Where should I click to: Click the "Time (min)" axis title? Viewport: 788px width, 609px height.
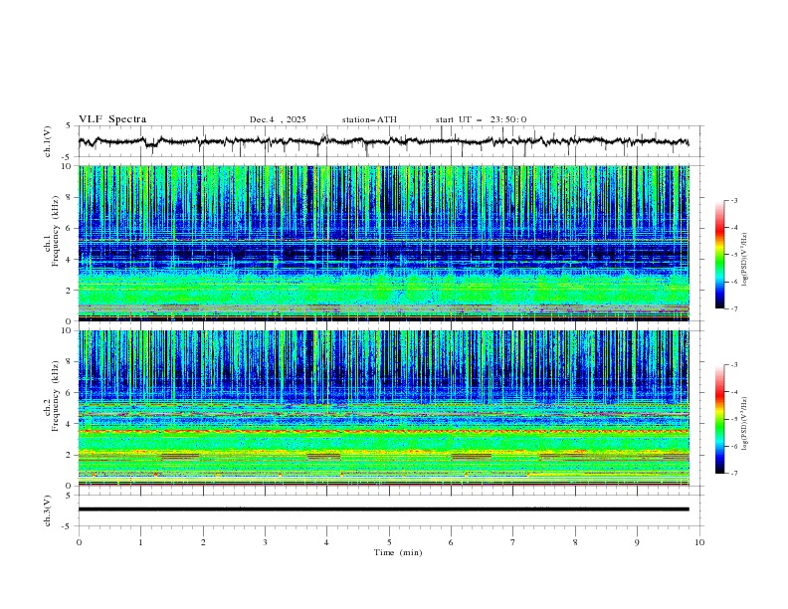[398, 552]
